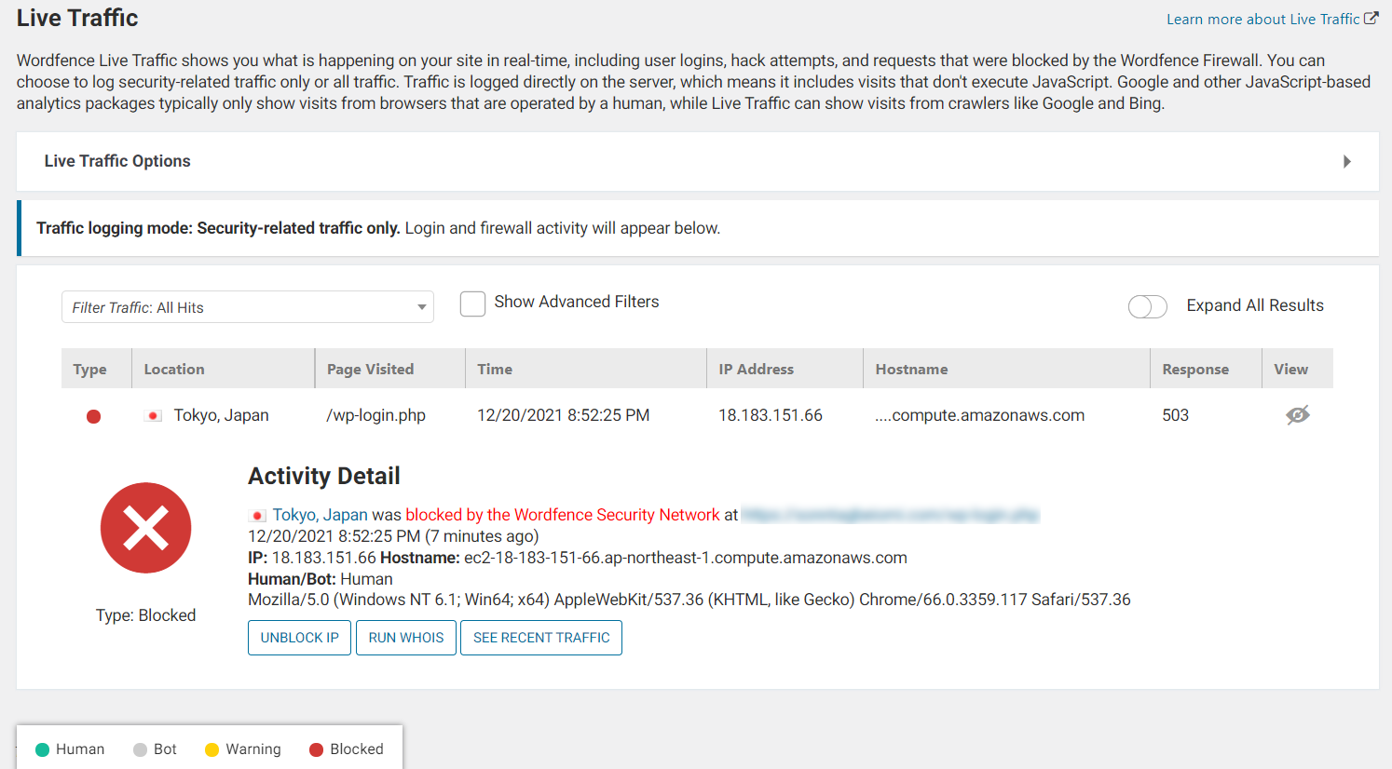Click the UNBLOCK IP button

tap(299, 638)
